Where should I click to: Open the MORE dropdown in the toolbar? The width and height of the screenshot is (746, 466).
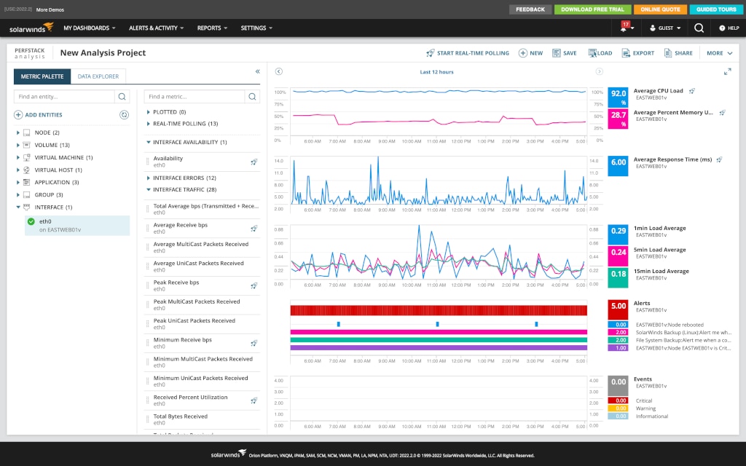[x=716, y=53]
